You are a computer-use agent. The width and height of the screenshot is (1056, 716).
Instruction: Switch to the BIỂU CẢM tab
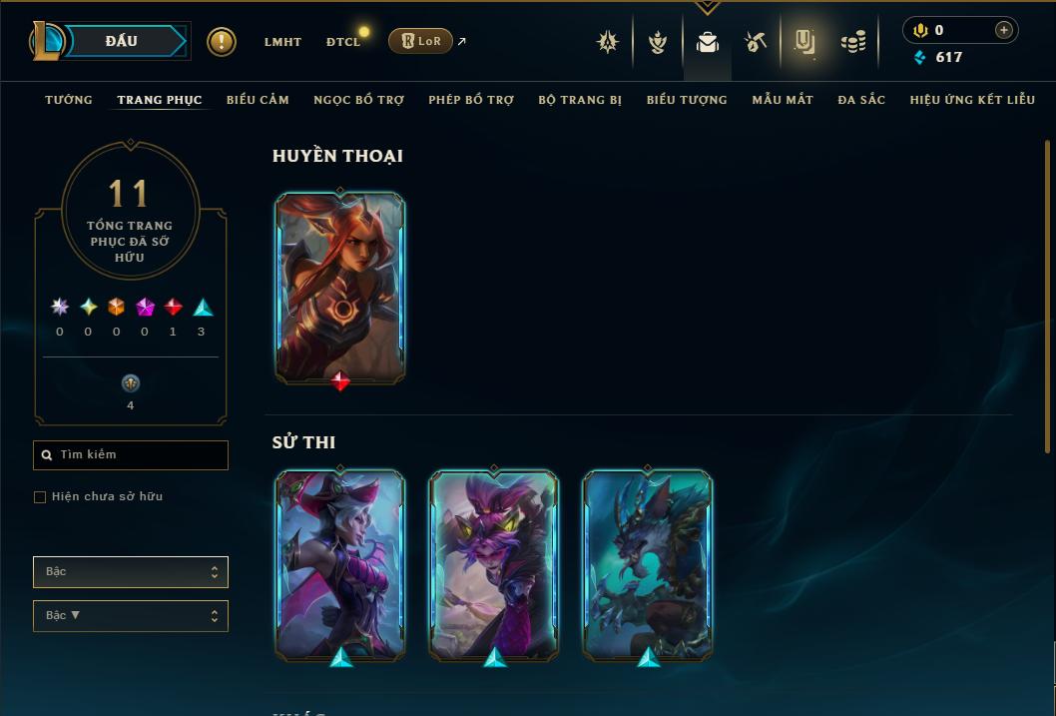point(258,100)
